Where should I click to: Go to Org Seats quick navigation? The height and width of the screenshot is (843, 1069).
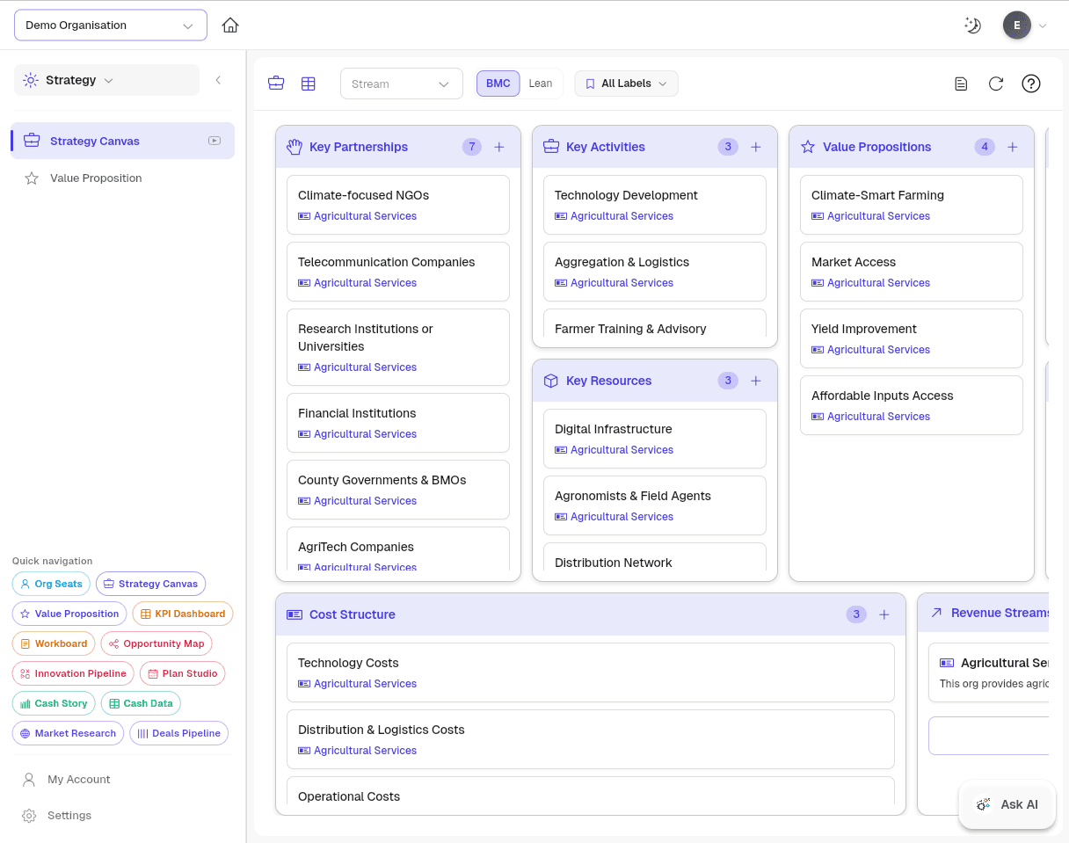51,584
